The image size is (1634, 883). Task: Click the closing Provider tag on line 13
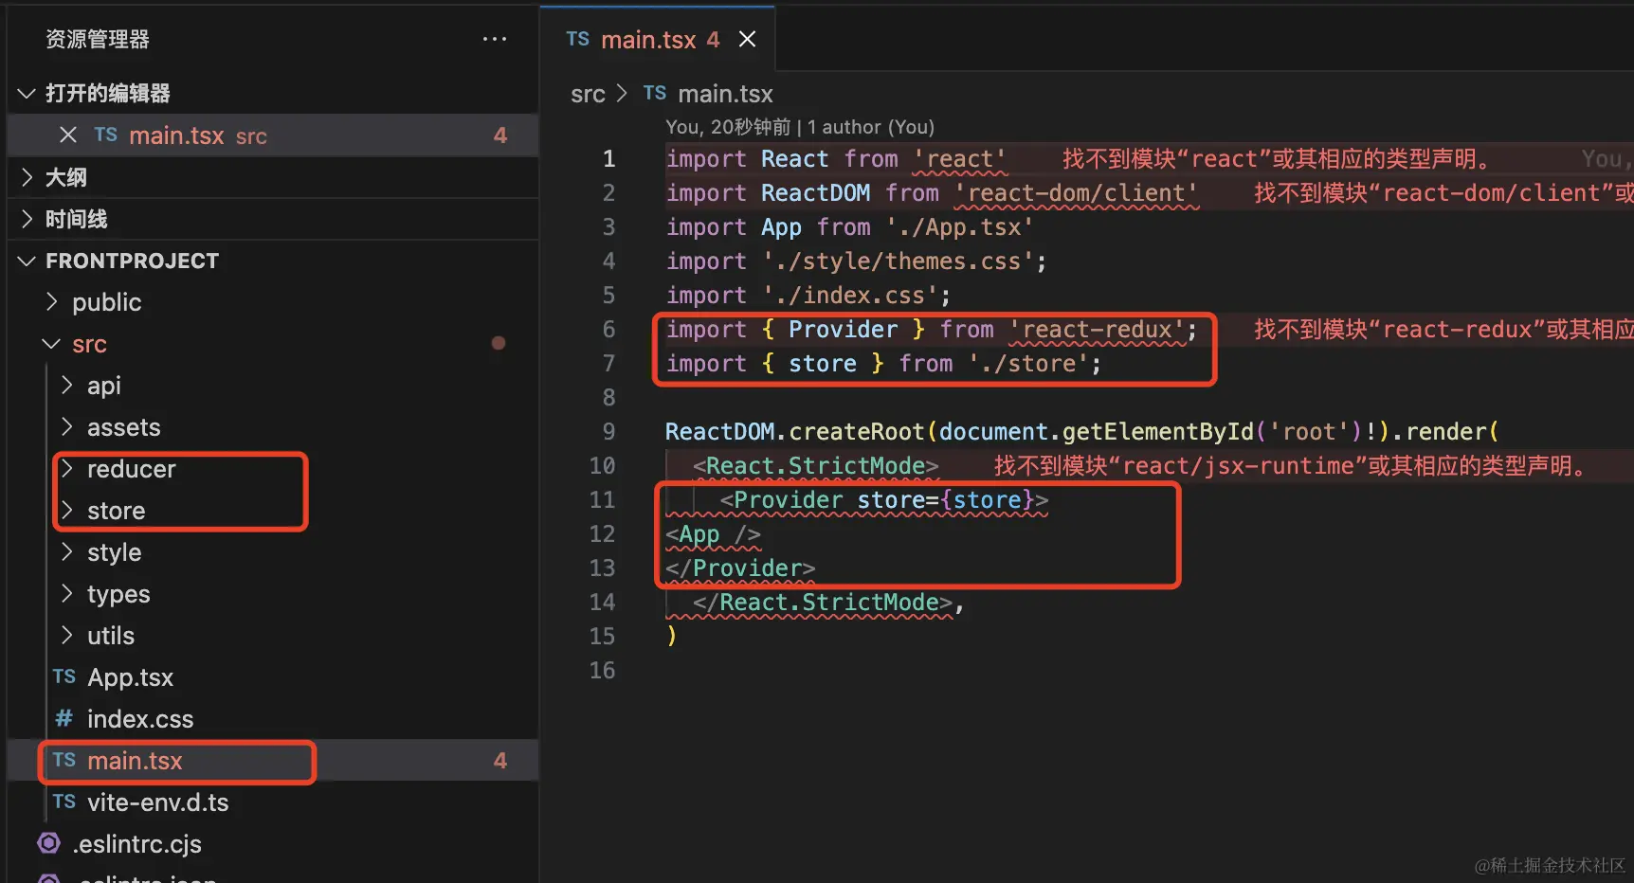(x=740, y=568)
